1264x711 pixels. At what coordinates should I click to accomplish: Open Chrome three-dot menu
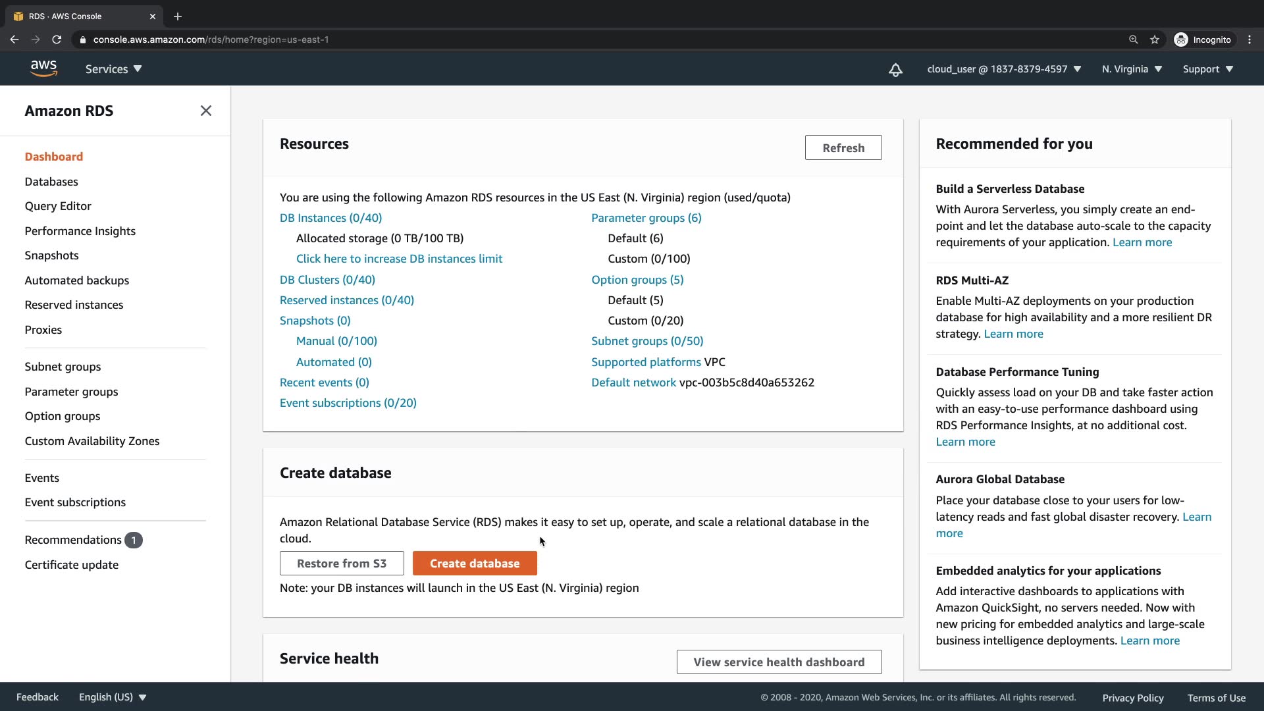(x=1250, y=39)
